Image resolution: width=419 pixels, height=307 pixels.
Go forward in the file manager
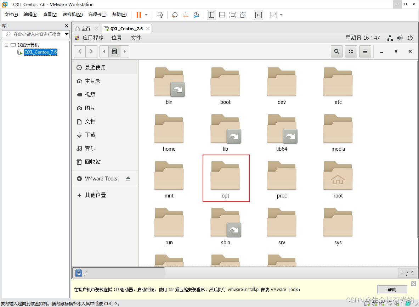click(91, 51)
